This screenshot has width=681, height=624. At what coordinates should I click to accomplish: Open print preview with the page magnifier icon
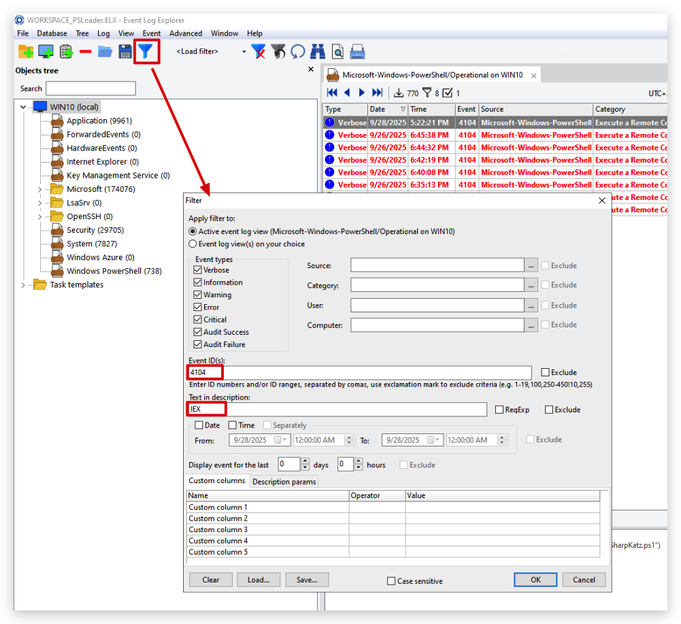click(x=337, y=52)
